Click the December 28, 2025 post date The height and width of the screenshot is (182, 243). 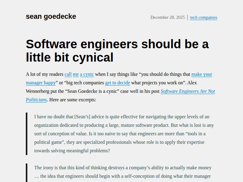(x=167, y=17)
